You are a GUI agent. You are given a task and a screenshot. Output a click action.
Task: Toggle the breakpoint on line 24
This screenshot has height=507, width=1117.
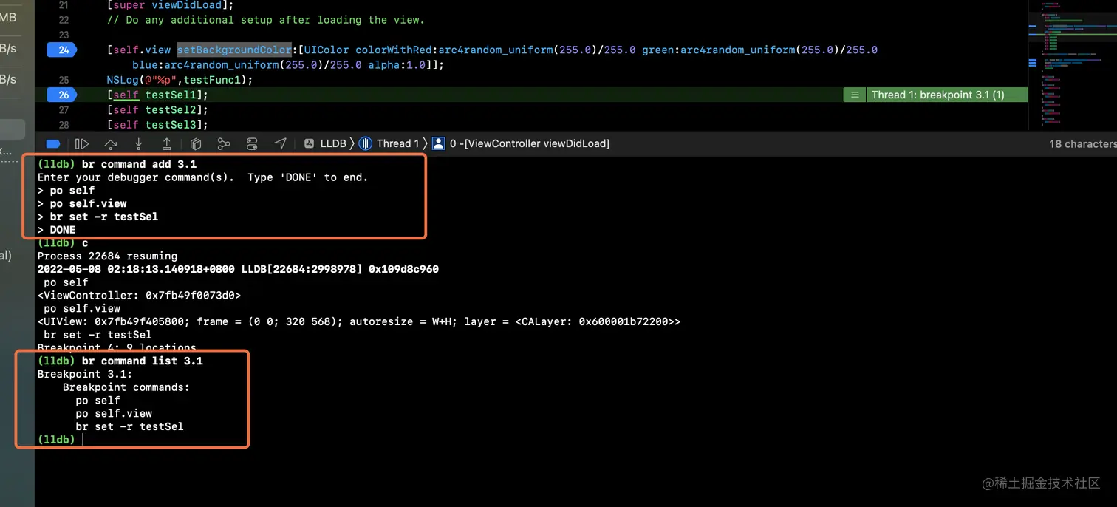click(x=64, y=50)
